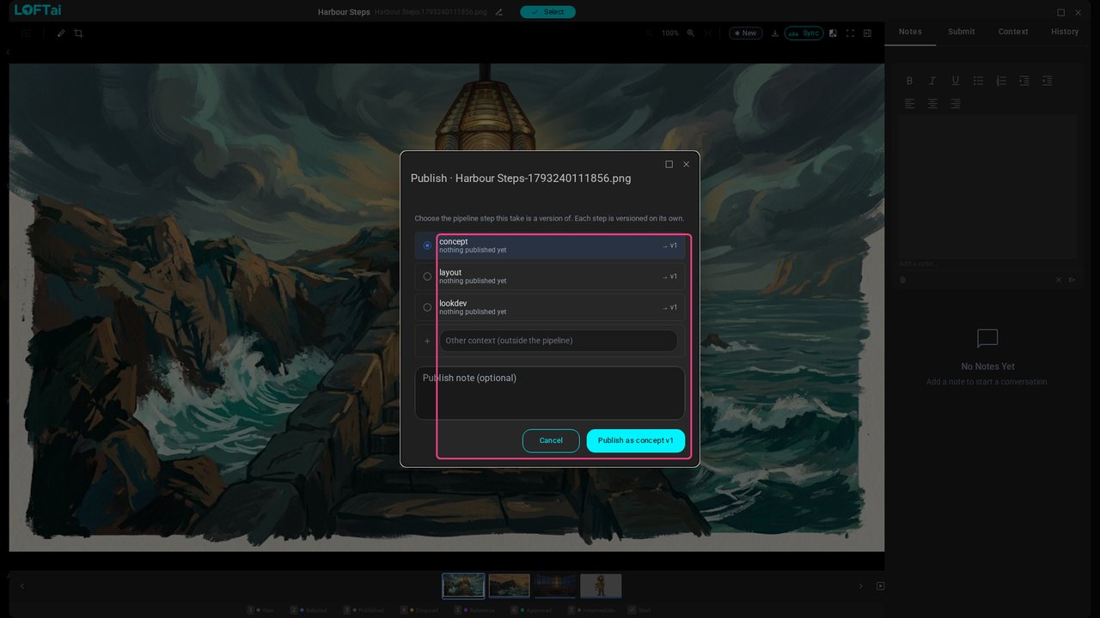Rename the file using the pencil icon
The width and height of the screenshot is (1100, 618).
pyautogui.click(x=499, y=12)
